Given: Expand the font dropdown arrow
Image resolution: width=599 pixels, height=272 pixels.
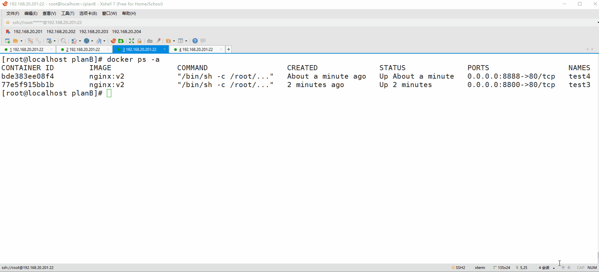Looking at the screenshot, I should coord(104,41).
